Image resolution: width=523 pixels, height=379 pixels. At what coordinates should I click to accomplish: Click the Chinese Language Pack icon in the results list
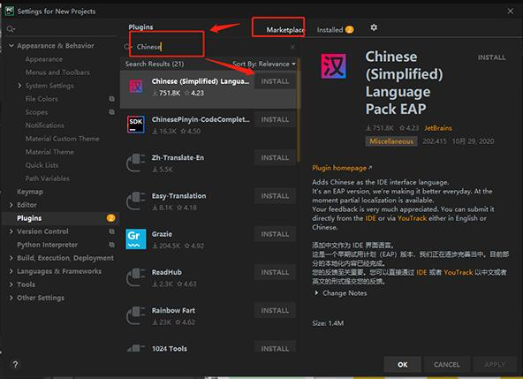tap(136, 86)
